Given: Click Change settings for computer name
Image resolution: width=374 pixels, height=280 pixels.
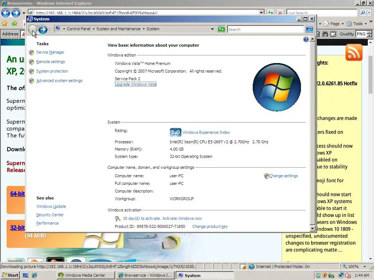Looking at the screenshot, I should pyautogui.click(x=283, y=176).
